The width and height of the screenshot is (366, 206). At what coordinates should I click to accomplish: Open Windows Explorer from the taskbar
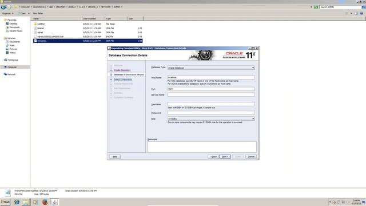click(26, 202)
